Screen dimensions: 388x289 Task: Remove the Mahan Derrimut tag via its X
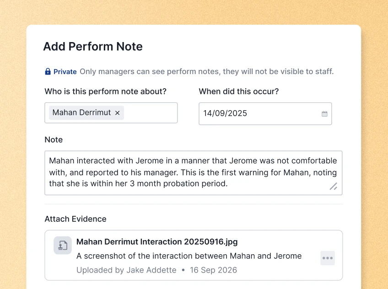click(116, 112)
